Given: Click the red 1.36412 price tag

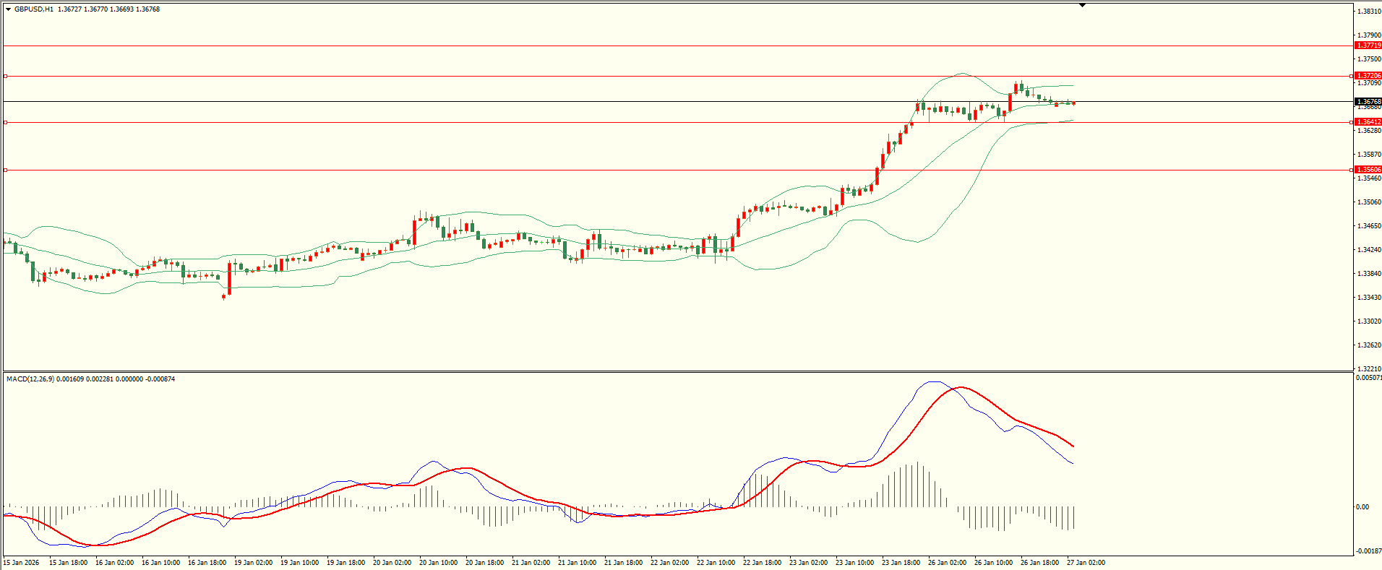Looking at the screenshot, I should (x=1368, y=122).
